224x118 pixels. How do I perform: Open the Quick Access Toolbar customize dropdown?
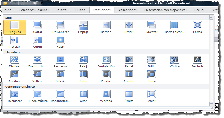pos(42,3)
